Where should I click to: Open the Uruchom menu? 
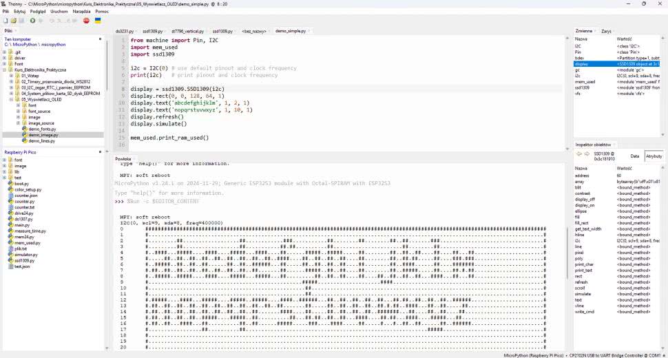point(59,12)
